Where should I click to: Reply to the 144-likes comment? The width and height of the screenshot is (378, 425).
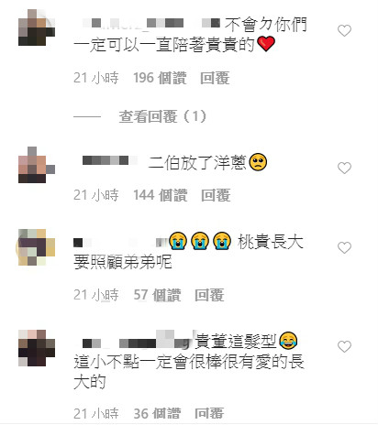pyautogui.click(x=216, y=195)
